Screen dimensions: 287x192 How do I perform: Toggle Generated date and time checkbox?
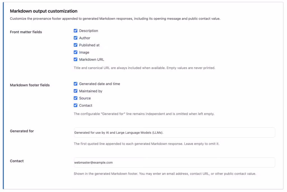[75, 84]
